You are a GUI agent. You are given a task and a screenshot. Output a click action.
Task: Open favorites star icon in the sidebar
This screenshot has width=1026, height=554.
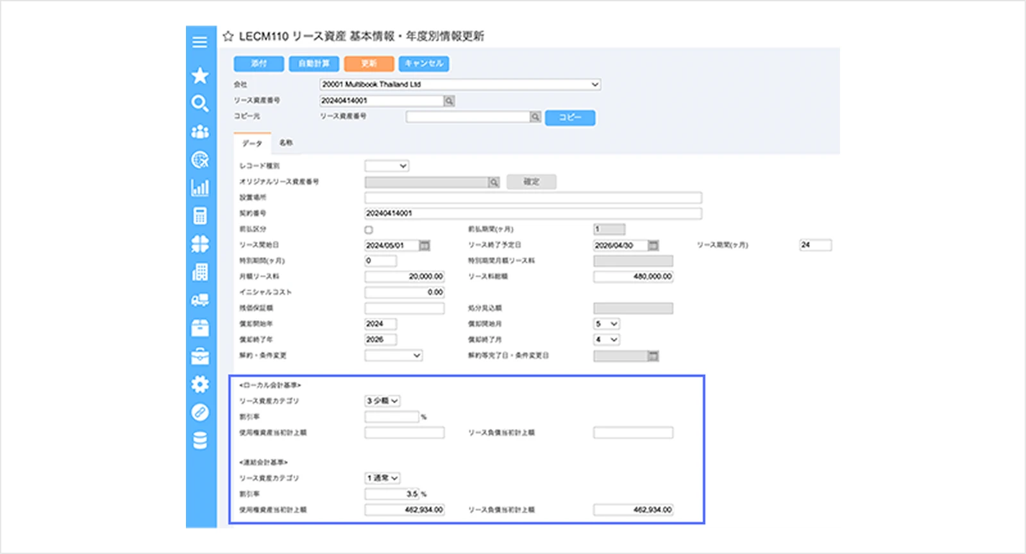coord(200,76)
